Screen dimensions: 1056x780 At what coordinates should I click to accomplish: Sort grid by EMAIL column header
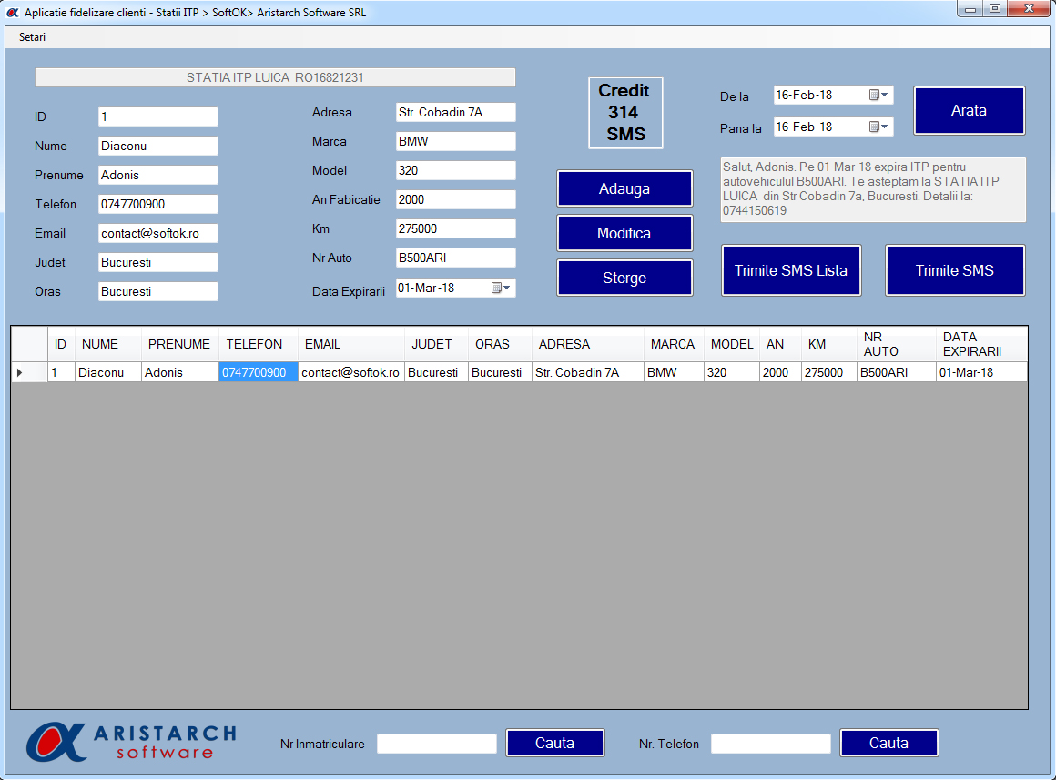(350, 344)
